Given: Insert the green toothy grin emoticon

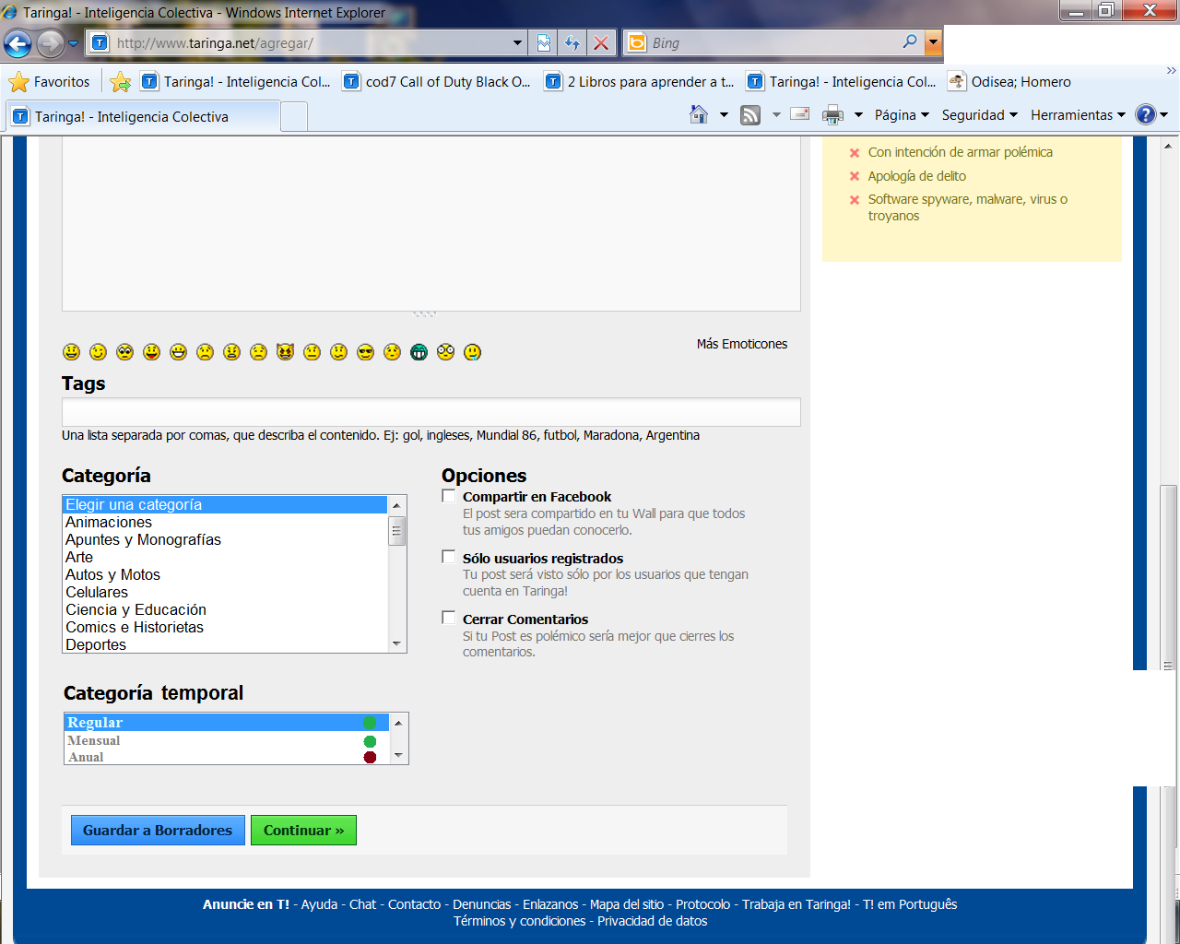Looking at the screenshot, I should (419, 352).
